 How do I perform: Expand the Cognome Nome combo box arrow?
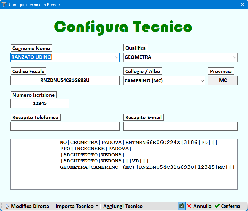(116, 57)
